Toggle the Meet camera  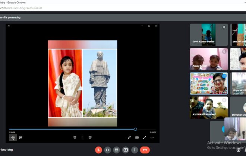pos(108,150)
